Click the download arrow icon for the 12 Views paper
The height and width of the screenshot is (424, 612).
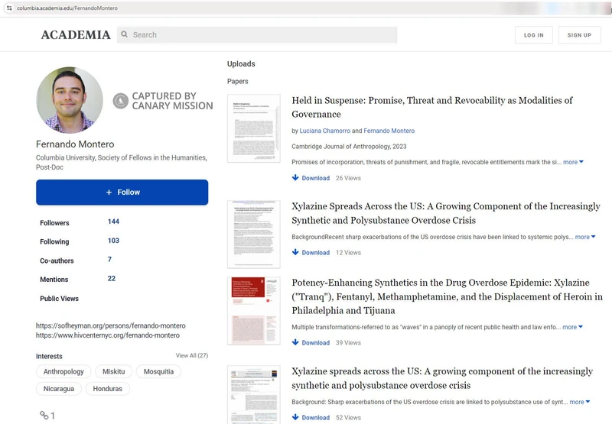coord(296,252)
